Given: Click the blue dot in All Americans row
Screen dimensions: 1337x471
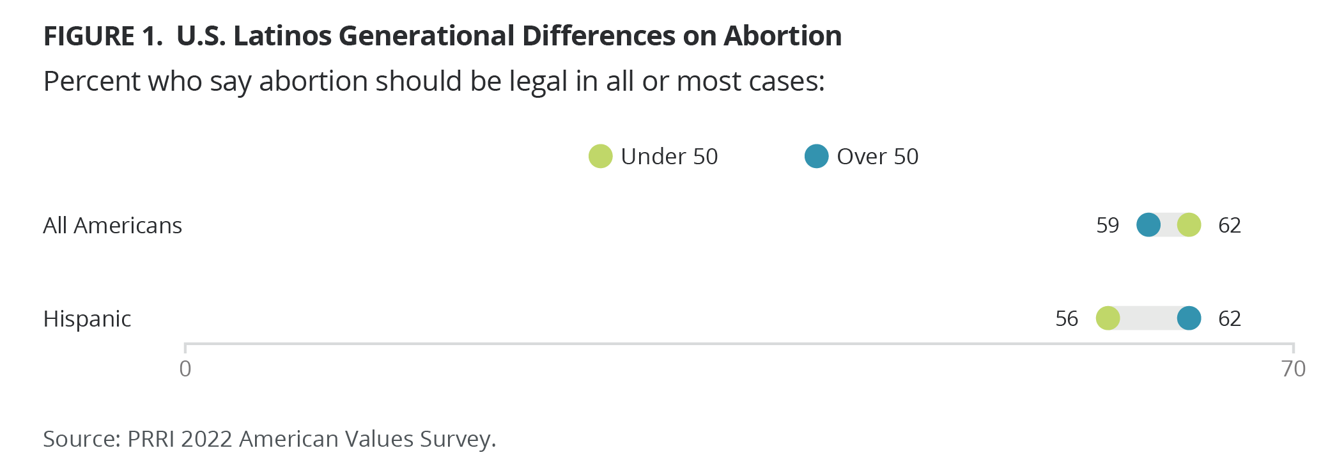Looking at the screenshot, I should point(1148,225).
